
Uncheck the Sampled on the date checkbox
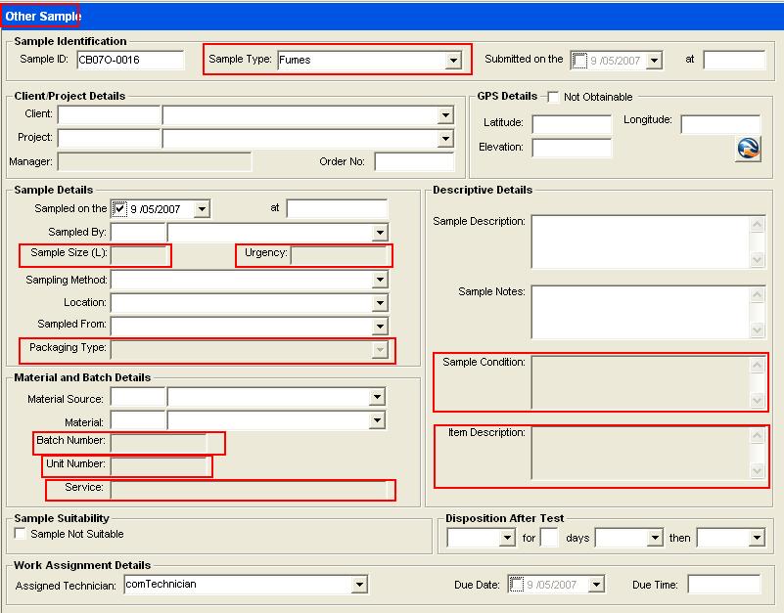click(x=119, y=209)
